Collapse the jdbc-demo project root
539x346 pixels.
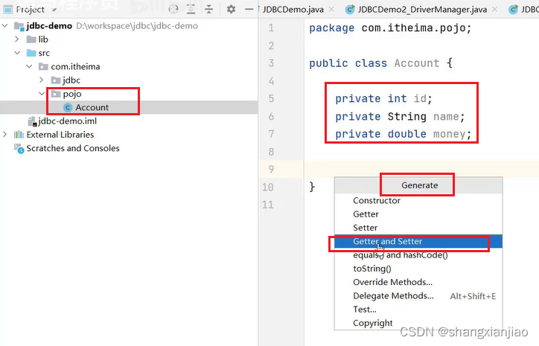[x=5, y=25]
